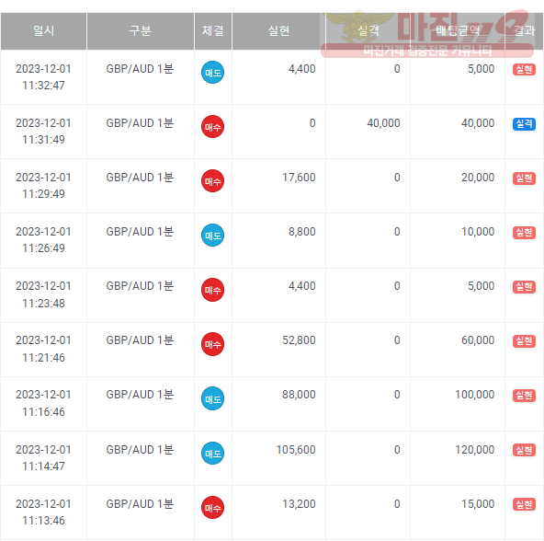Image resolution: width=544 pixels, height=541 pixels.
Task: Click the 실현 result tag in the 11:23:48 row
Action: click(524, 287)
